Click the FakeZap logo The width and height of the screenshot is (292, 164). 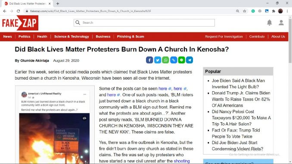[19, 23]
